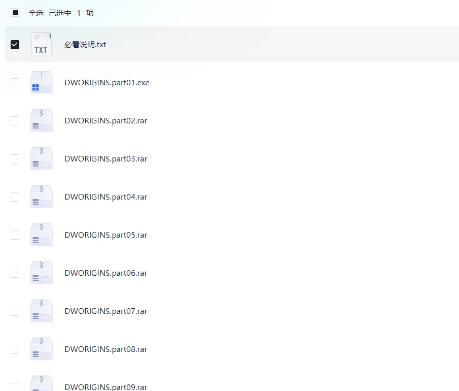Click the DWORIGINS.part06.rar file name
The image size is (459, 391).
106,273
